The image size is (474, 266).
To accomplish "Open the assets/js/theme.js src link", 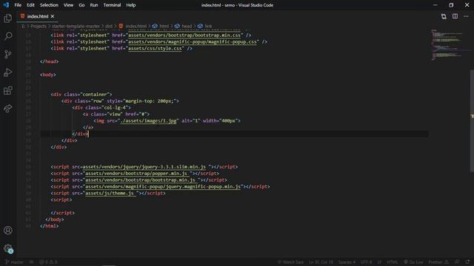I will click(x=110, y=194).
